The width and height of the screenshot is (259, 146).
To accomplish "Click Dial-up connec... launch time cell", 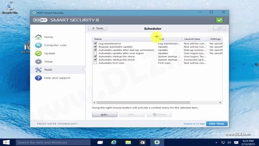I will click(195, 50).
